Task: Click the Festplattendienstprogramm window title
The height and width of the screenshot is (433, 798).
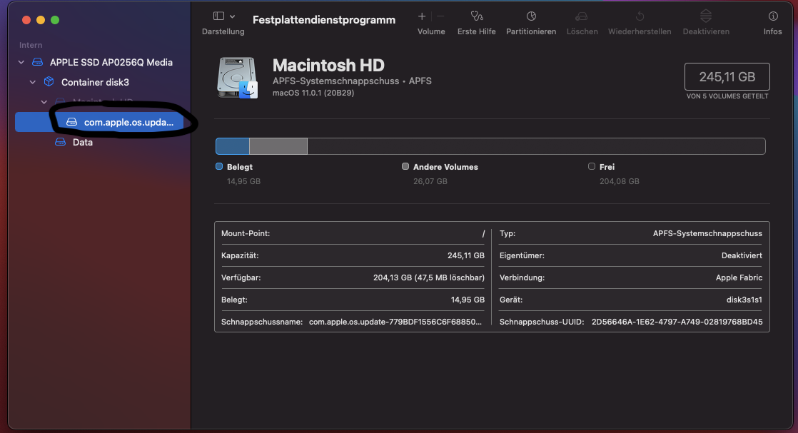Action: point(323,20)
